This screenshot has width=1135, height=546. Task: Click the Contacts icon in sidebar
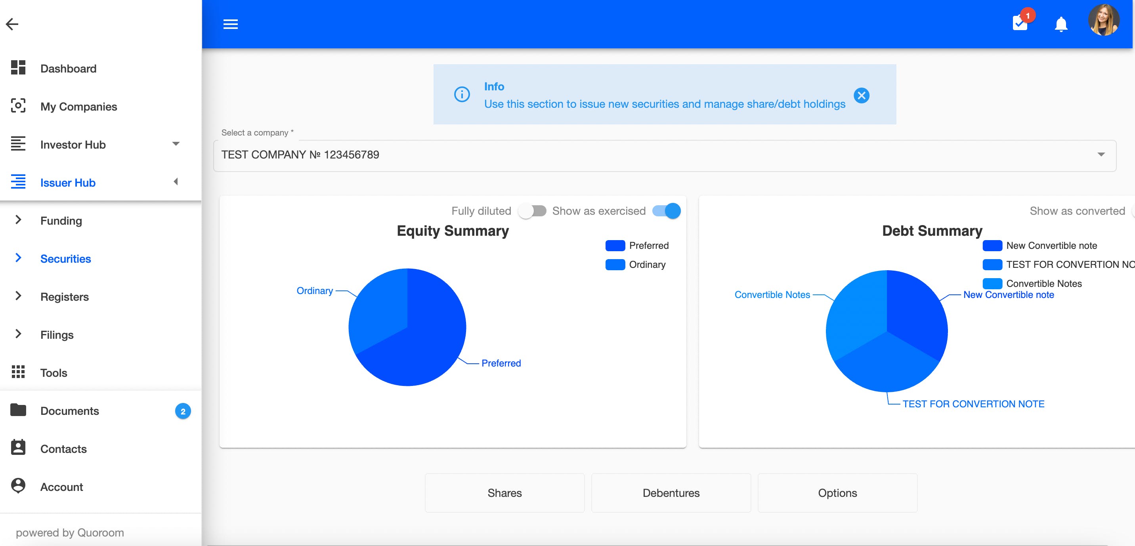click(18, 448)
